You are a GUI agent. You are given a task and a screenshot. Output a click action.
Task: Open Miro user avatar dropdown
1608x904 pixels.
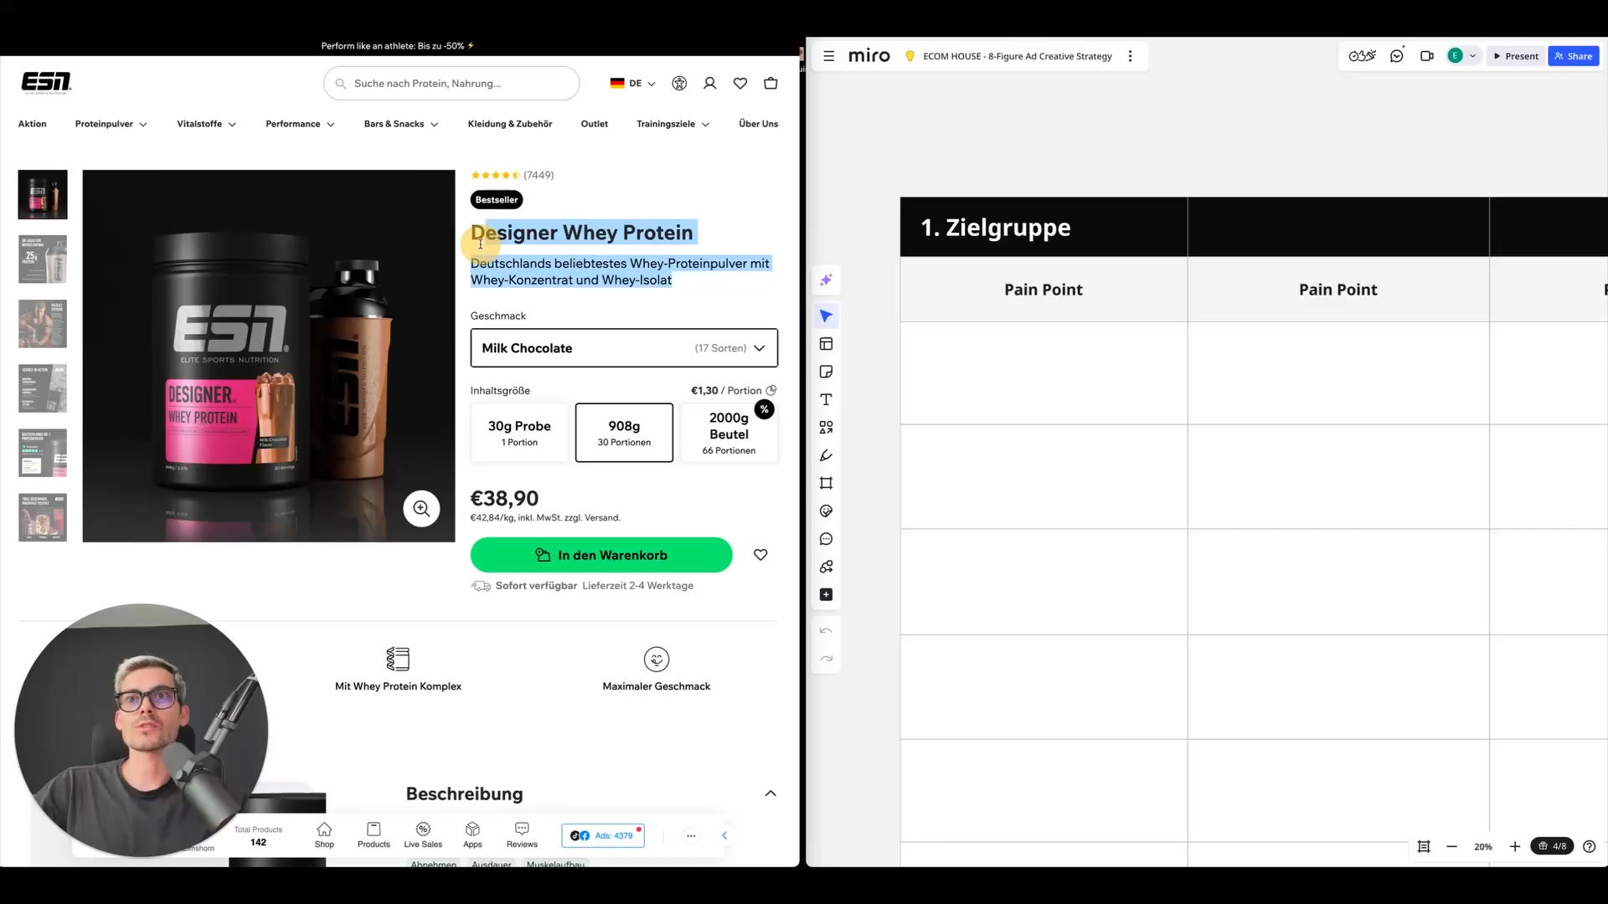(x=1461, y=56)
